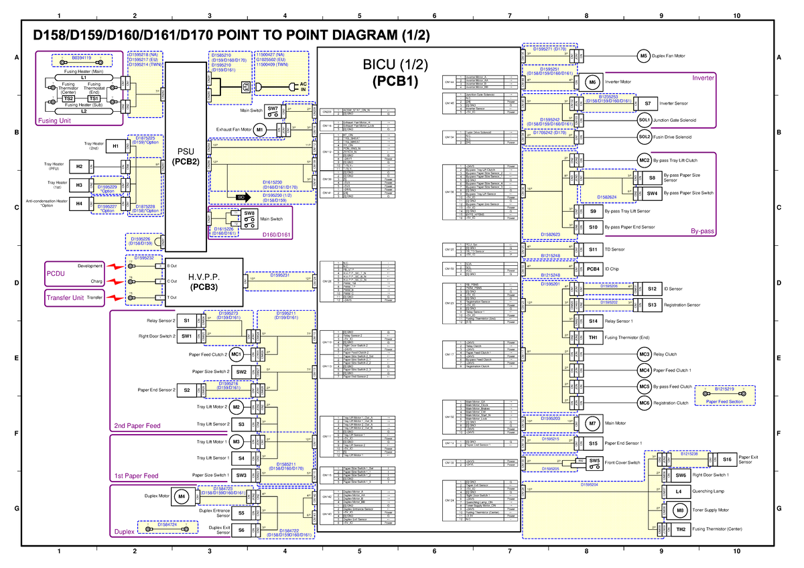804x568 pixels.
Task: Select the H.V.P.P. PCB3 block
Action: pyautogui.click(x=203, y=282)
